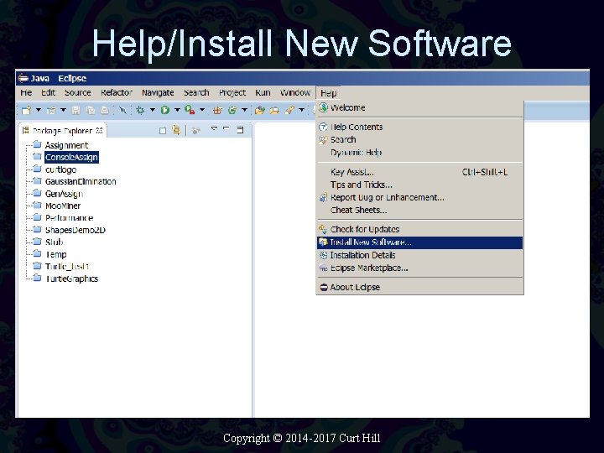
Task: Choose Dynamic Help entry
Action: (419, 153)
